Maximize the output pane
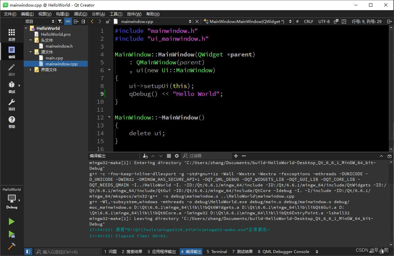Screen dimensions: 394x256 pyautogui.click(x=389, y=156)
